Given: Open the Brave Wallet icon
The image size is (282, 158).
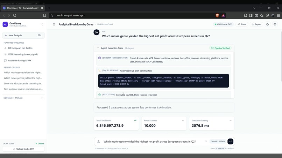Looking at the screenshot, I should tap(256, 15).
